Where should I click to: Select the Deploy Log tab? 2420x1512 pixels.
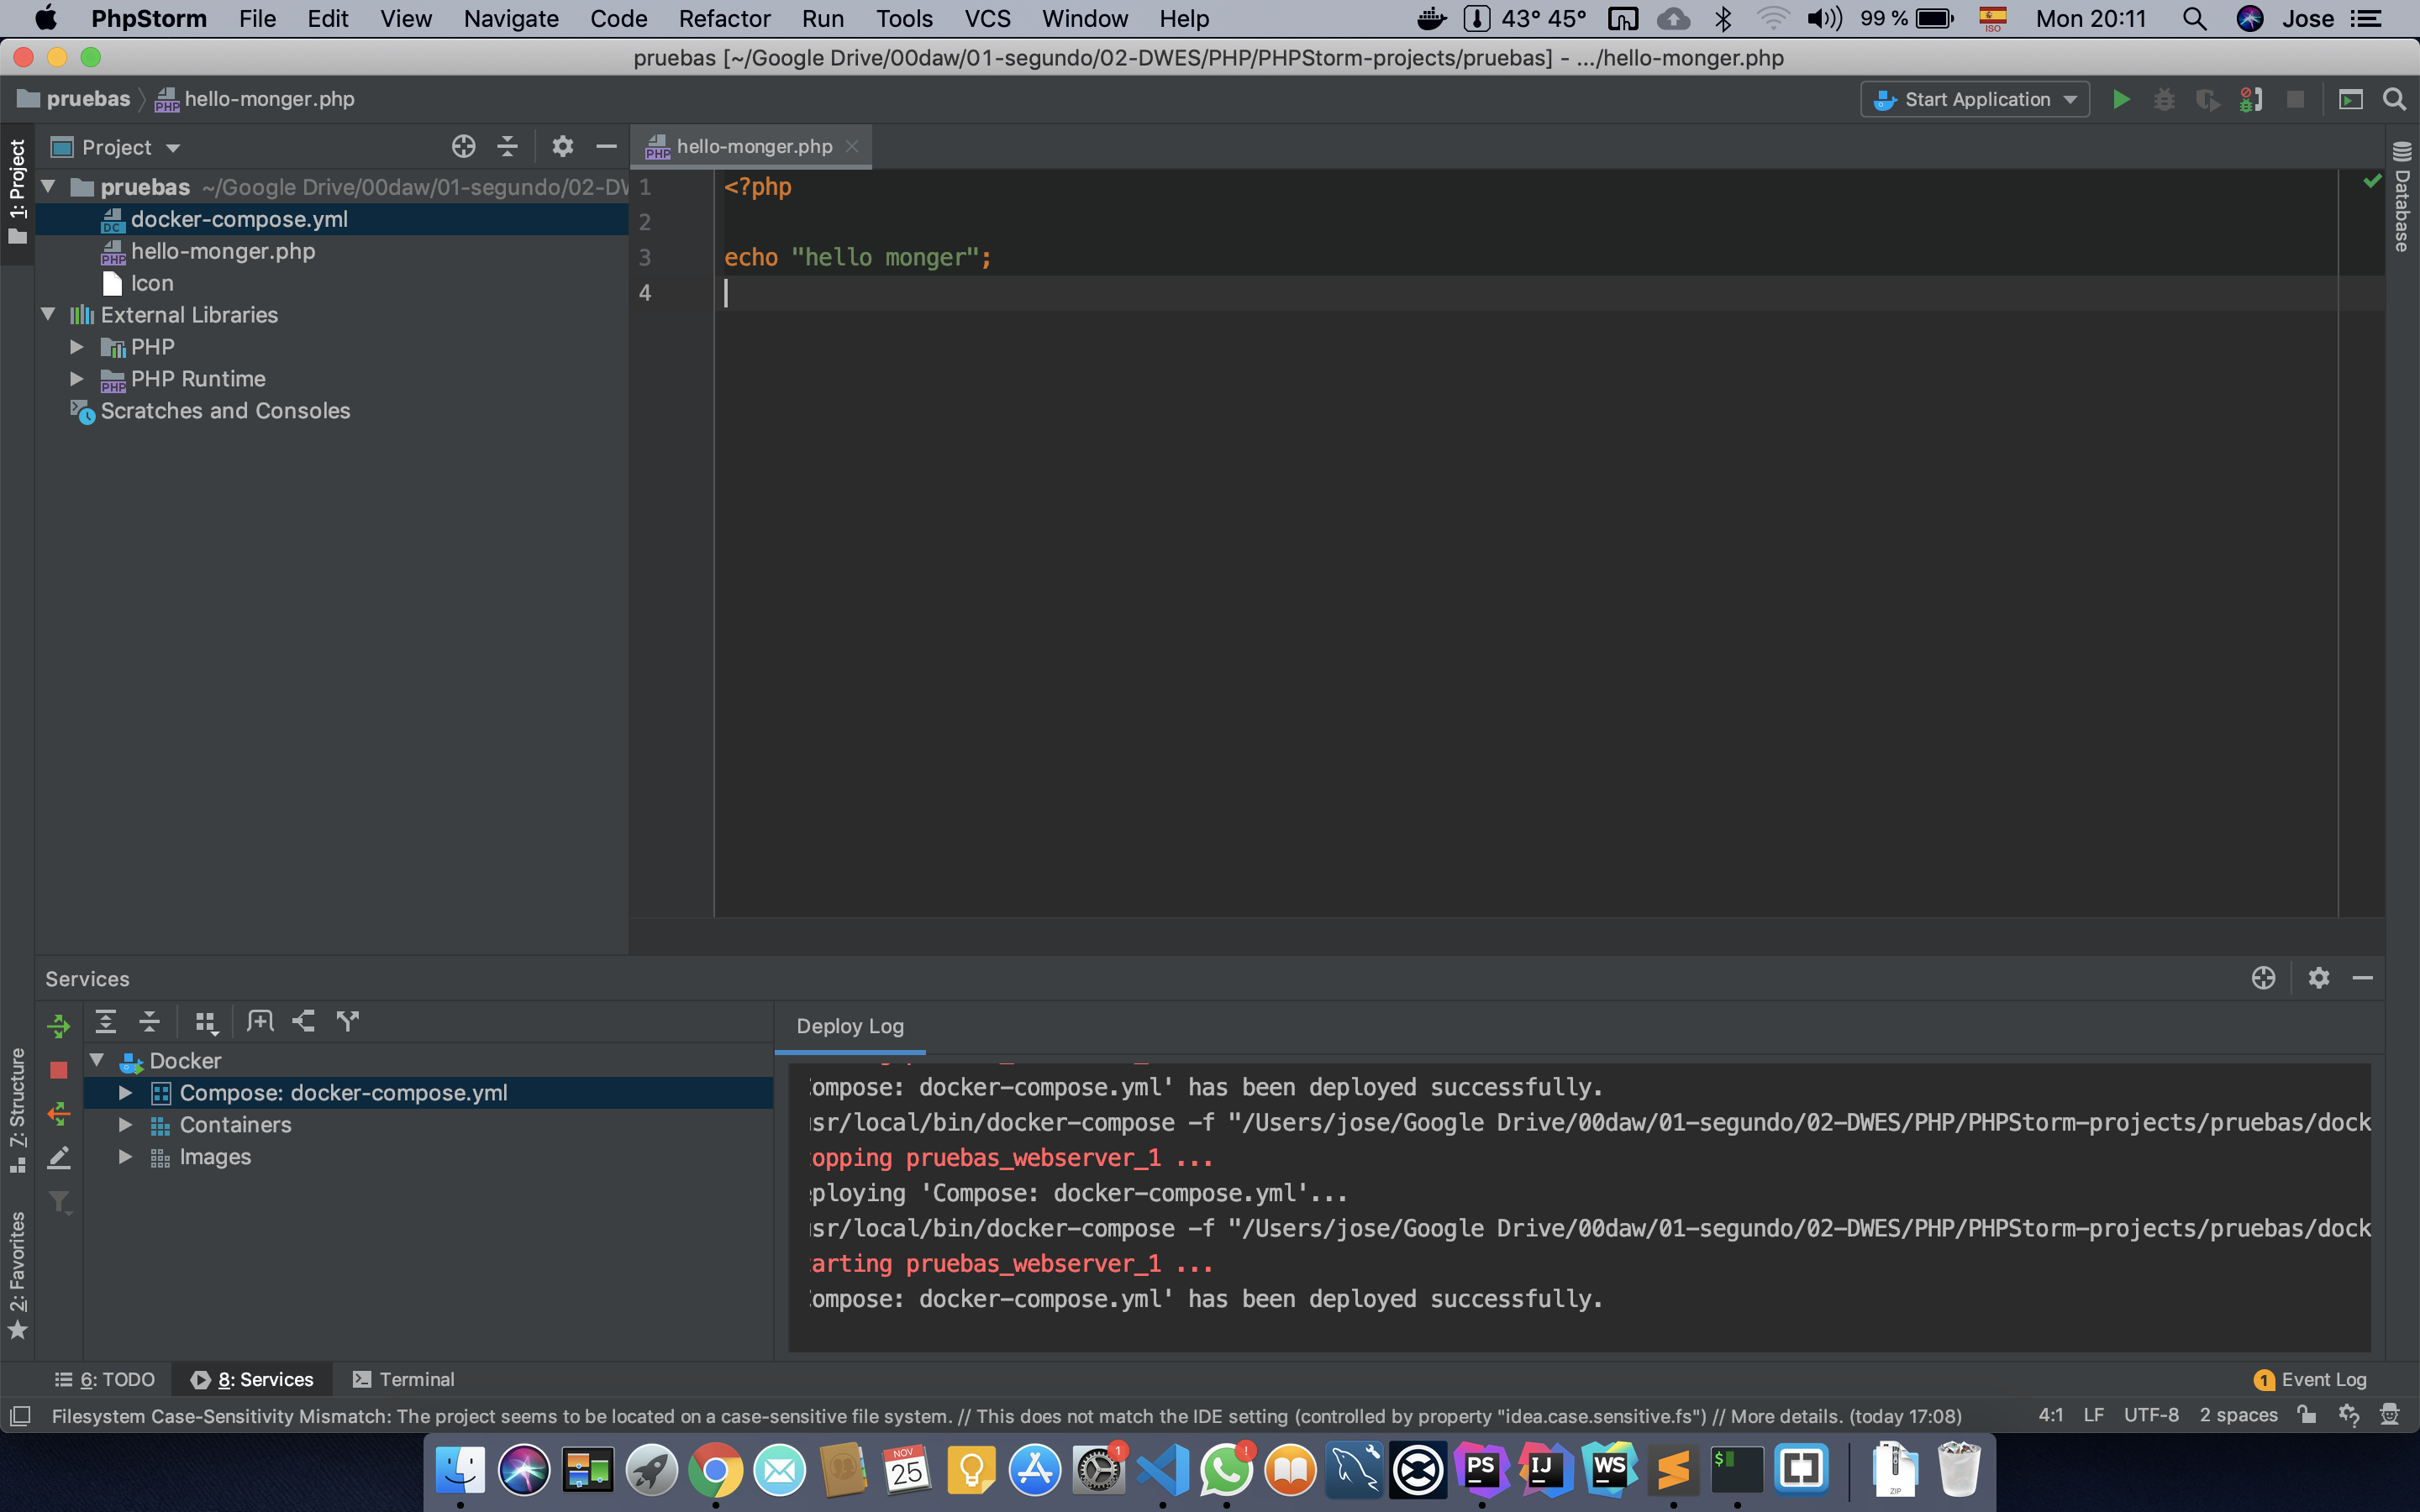pos(850,1026)
